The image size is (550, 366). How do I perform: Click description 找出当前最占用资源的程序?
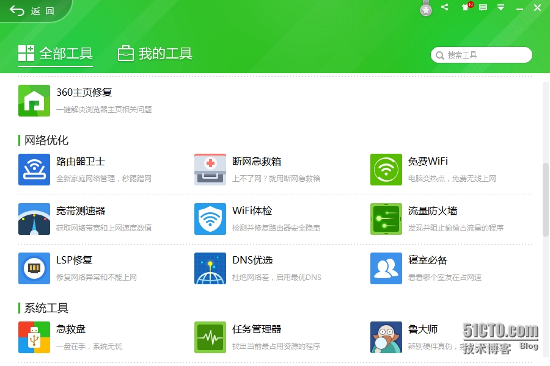[x=276, y=346]
